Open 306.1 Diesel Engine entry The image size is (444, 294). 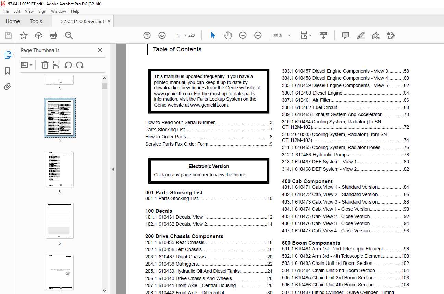coord(345,93)
